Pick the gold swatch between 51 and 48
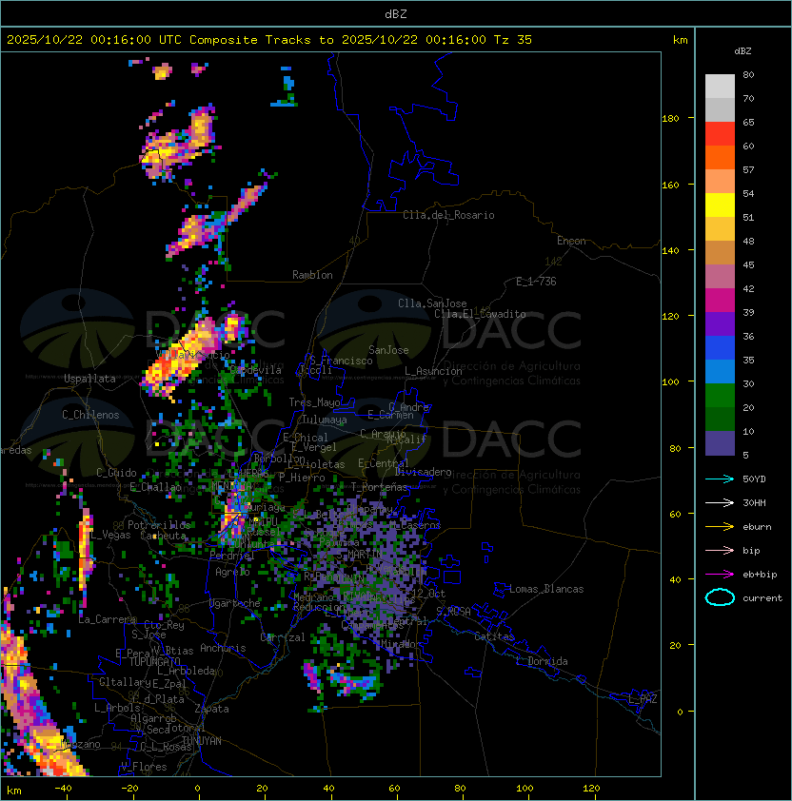 coord(720,229)
